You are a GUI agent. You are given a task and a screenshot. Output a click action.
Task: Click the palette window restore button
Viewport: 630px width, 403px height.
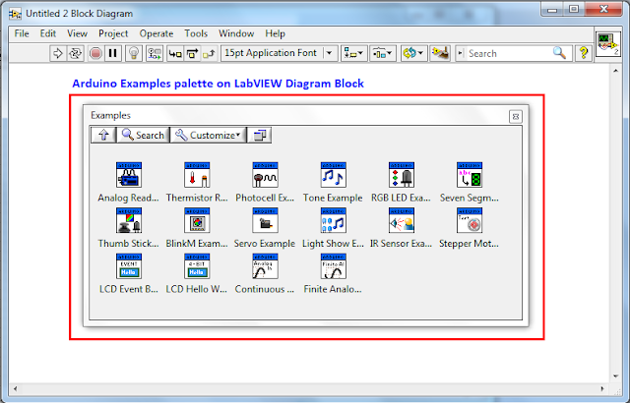260,135
